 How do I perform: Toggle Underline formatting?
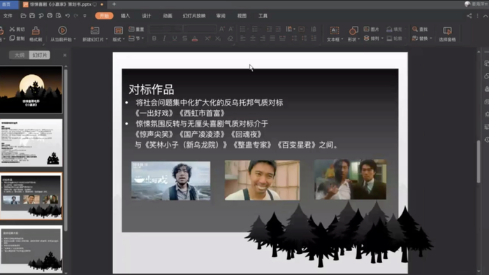(175, 38)
